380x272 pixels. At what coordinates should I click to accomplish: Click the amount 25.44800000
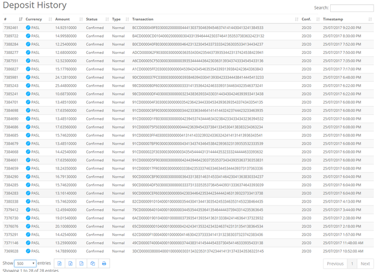point(66,85)
